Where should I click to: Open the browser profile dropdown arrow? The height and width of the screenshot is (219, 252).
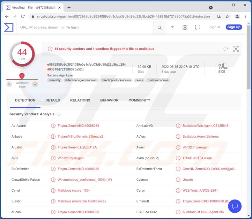click(x=211, y=7)
